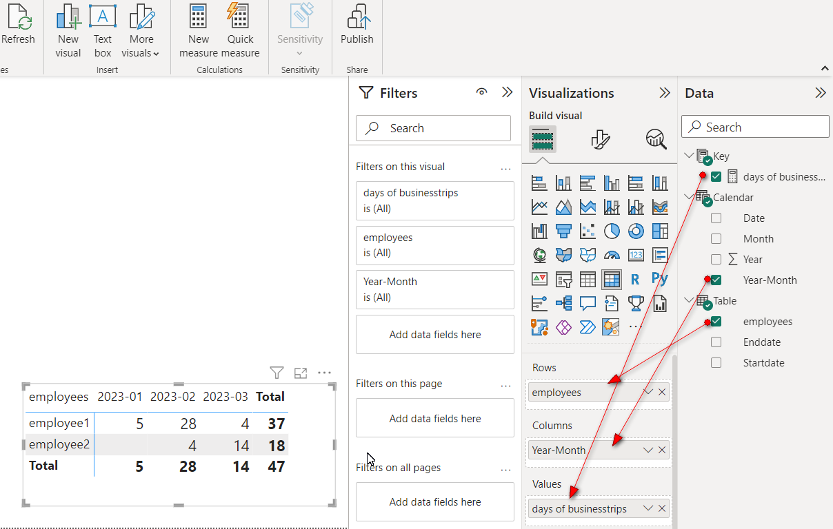Viewport: 833px width, 529px height.
Task: Open Focus mode on the matrix visual
Action: 301,373
